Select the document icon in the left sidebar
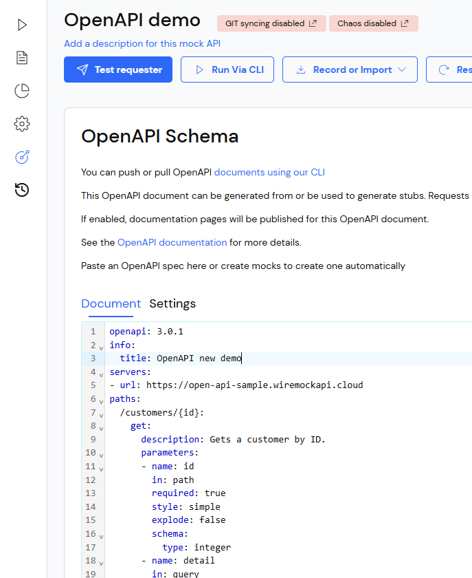 [21, 58]
